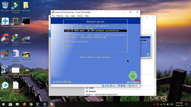
Task: Select the VideoScribe desktop shortcut
Action: pos(5,86)
